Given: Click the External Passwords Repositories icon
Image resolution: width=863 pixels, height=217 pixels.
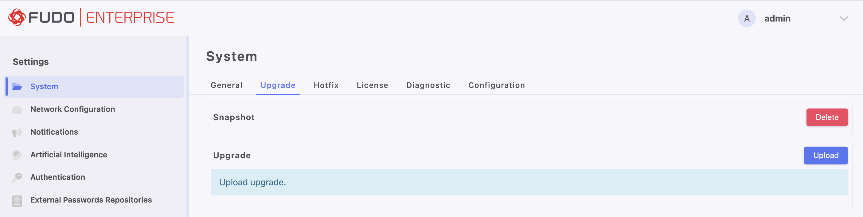Looking at the screenshot, I should point(17,201).
